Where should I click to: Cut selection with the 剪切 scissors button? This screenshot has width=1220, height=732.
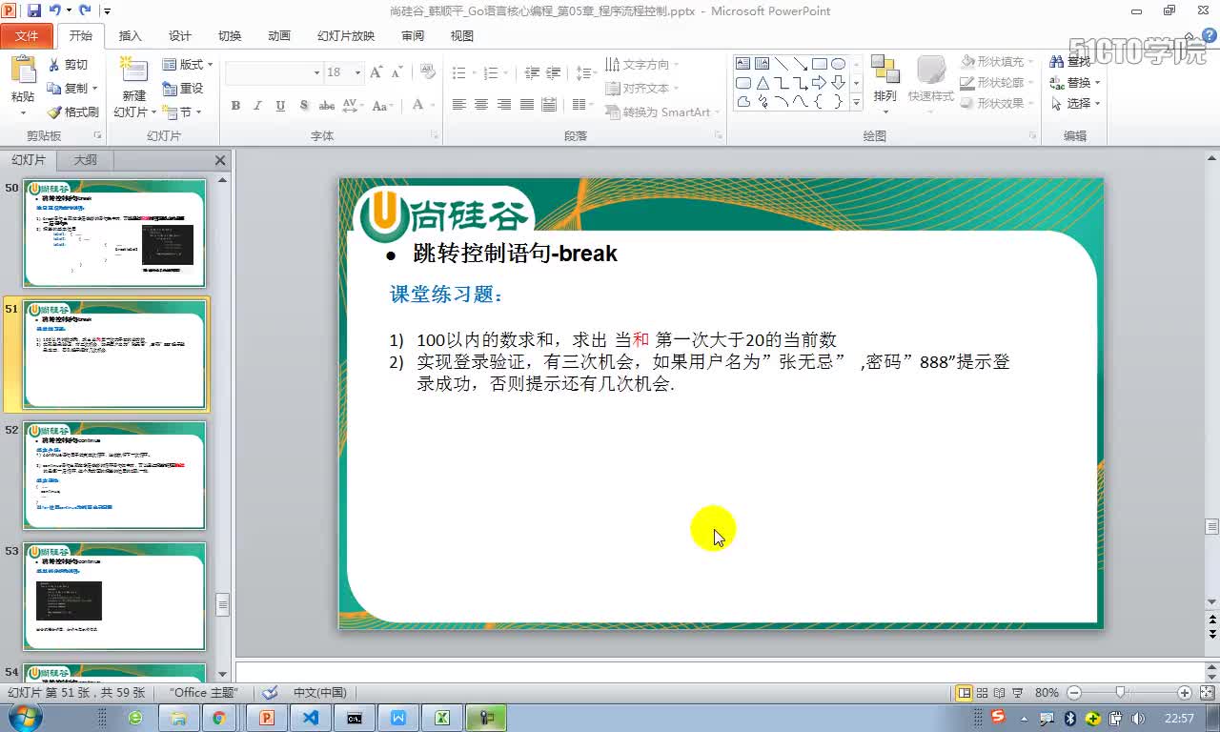(68, 65)
